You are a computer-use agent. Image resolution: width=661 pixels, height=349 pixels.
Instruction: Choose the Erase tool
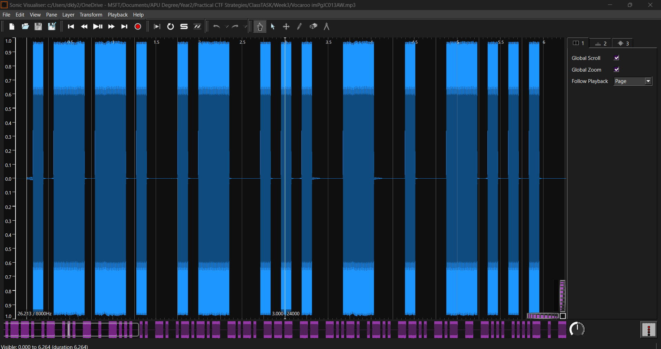[x=313, y=27]
